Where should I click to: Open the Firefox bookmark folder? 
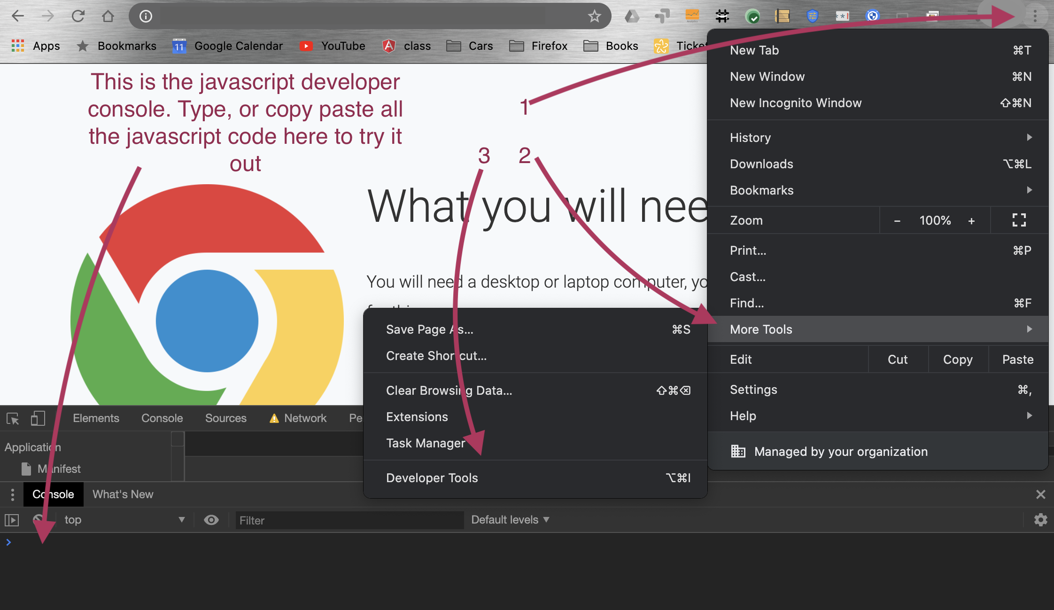(x=538, y=46)
